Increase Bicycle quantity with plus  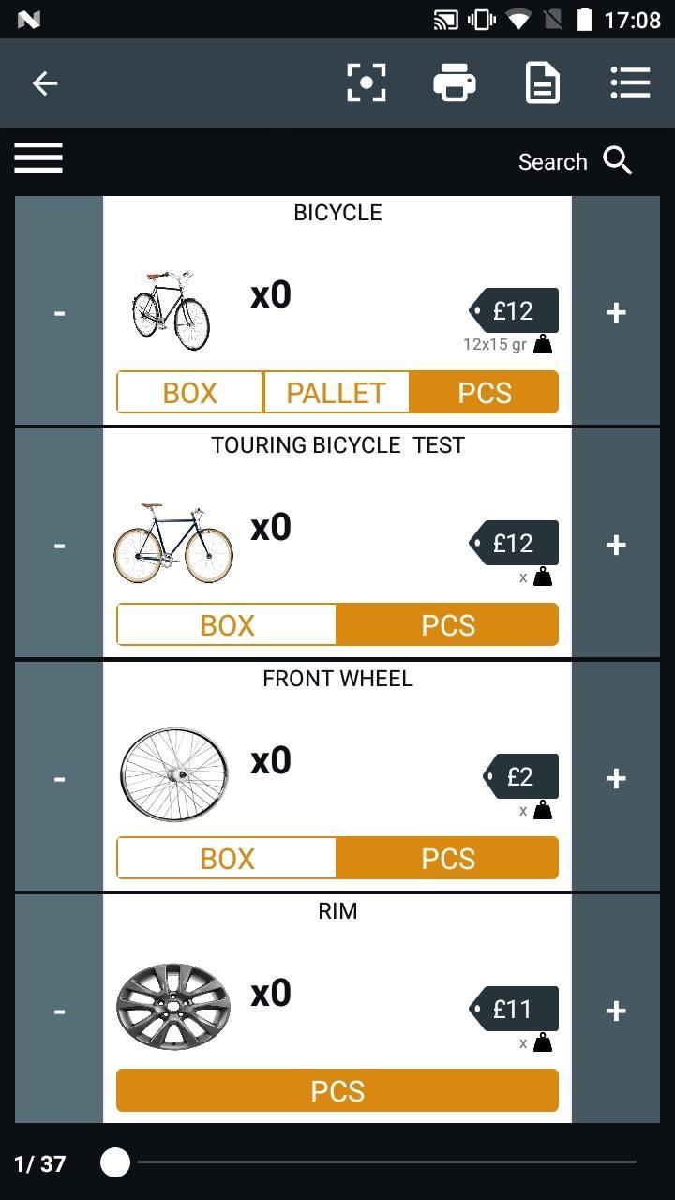coord(616,311)
